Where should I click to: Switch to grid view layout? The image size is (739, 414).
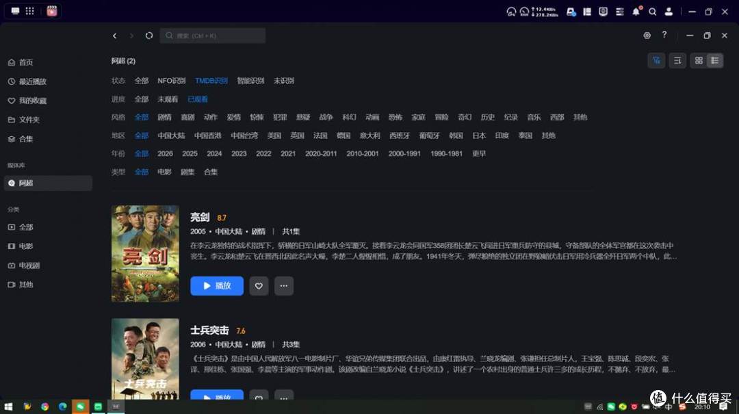(699, 60)
